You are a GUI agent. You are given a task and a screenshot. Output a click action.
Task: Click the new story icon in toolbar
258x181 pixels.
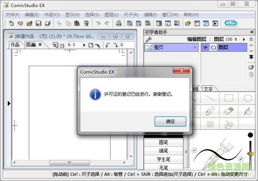[x=20, y=23]
